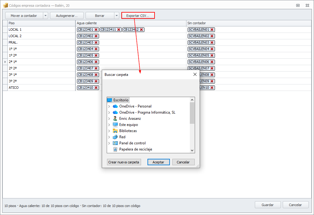Remove code SCVBAILEN06 via red X
The image size is (314, 215).
[x=212, y=62]
